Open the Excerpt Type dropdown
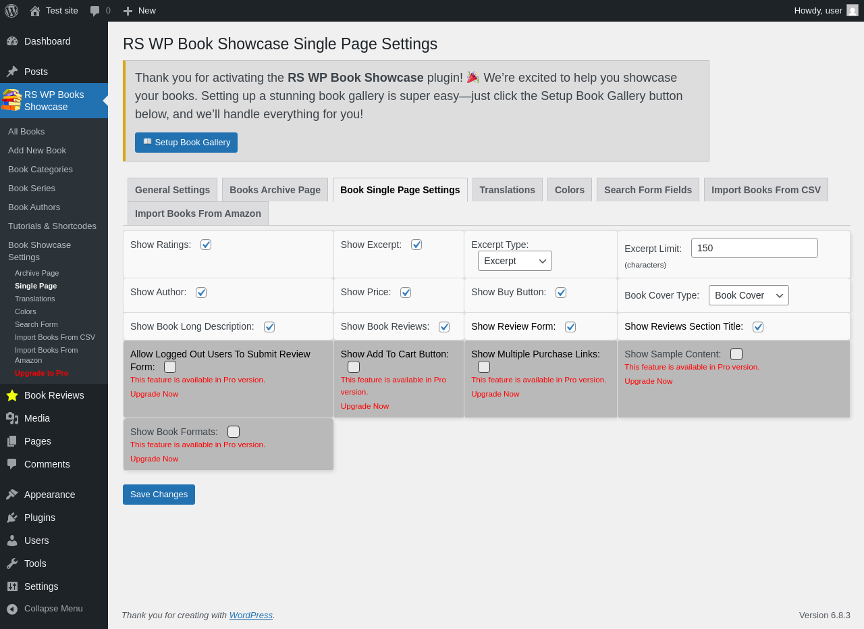 point(515,261)
